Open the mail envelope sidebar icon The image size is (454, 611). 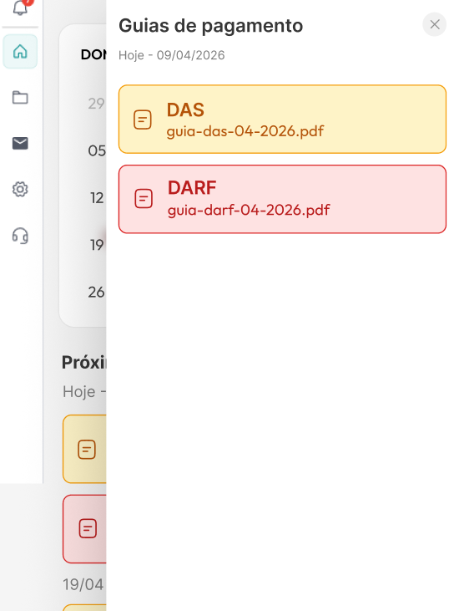pyautogui.click(x=20, y=144)
